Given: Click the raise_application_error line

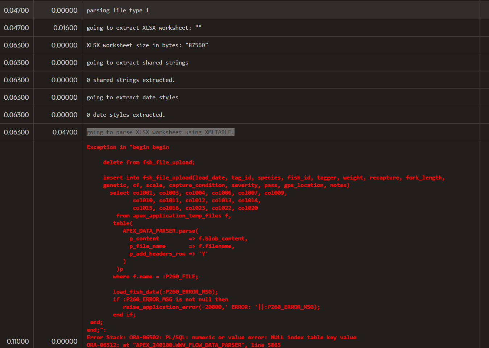Looking at the screenshot, I should (x=221, y=307).
